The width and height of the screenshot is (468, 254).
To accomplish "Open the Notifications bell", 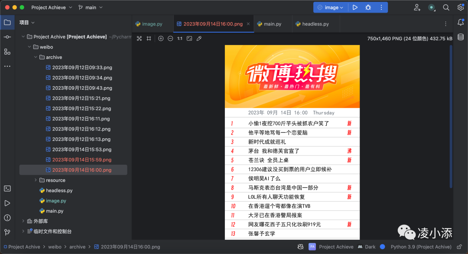I will 461,23.
